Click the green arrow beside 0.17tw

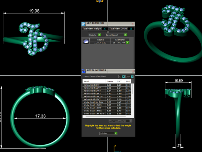[x=128, y=43]
